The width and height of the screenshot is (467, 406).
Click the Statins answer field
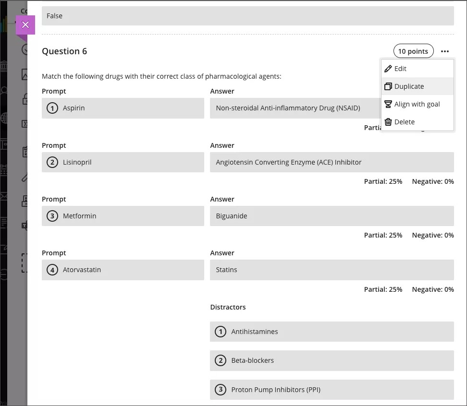332,270
